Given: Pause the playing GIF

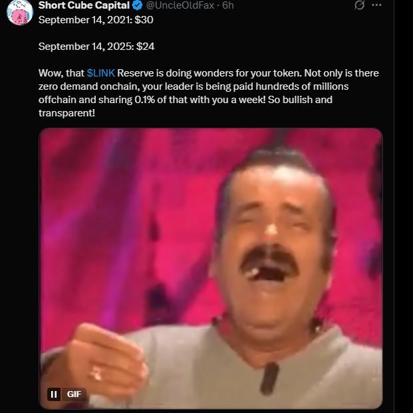Looking at the screenshot, I should point(54,394).
